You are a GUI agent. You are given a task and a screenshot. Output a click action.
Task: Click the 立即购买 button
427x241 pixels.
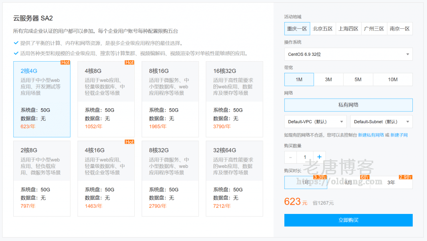(348, 220)
